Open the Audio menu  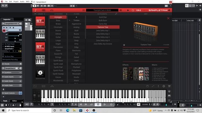22,2
